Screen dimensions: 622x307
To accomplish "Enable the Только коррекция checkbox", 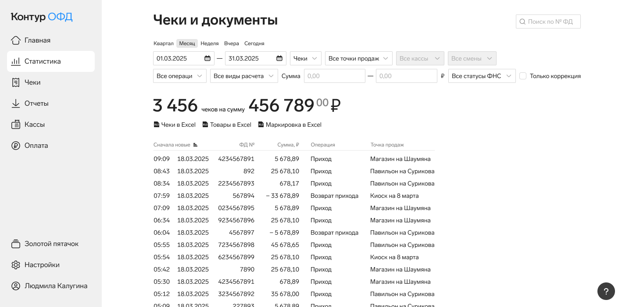I will tap(523, 76).
